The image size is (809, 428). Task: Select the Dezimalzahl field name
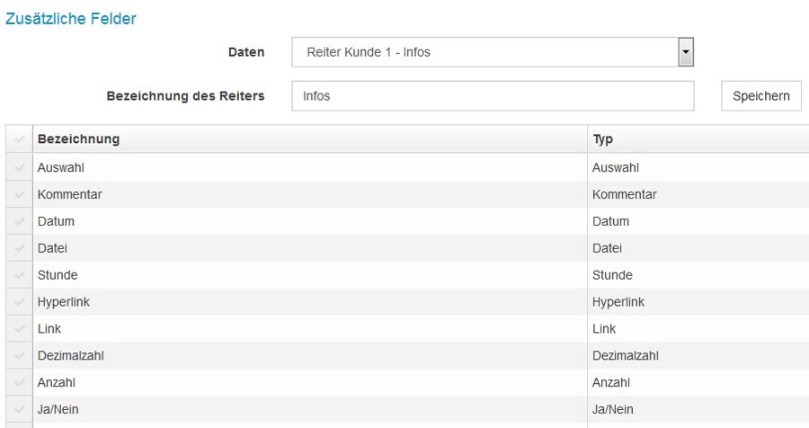71,356
